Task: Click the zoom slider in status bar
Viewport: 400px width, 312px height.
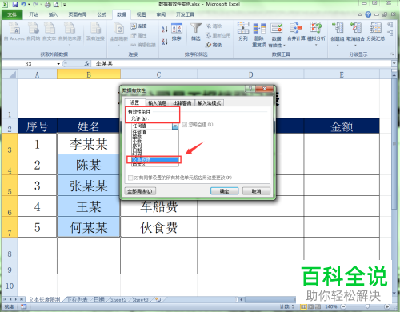Action: click(x=367, y=306)
